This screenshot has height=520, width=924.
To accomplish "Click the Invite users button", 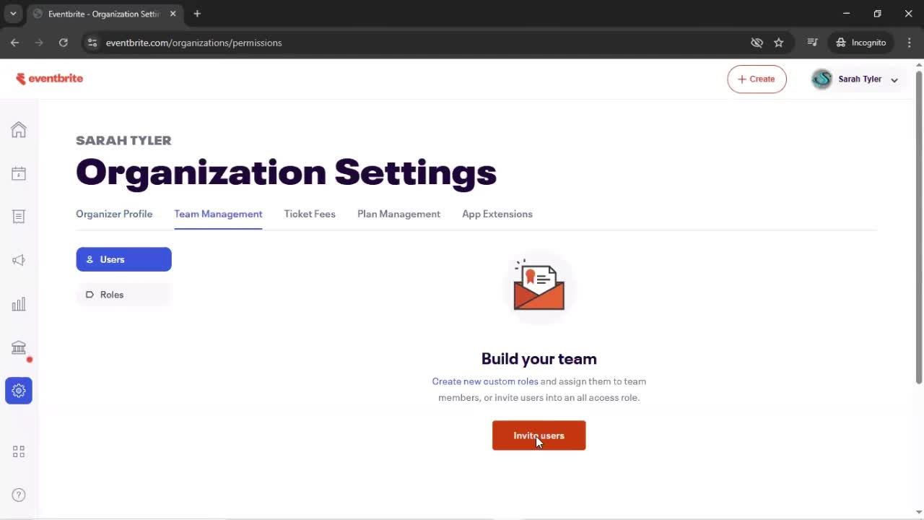I will tap(539, 435).
